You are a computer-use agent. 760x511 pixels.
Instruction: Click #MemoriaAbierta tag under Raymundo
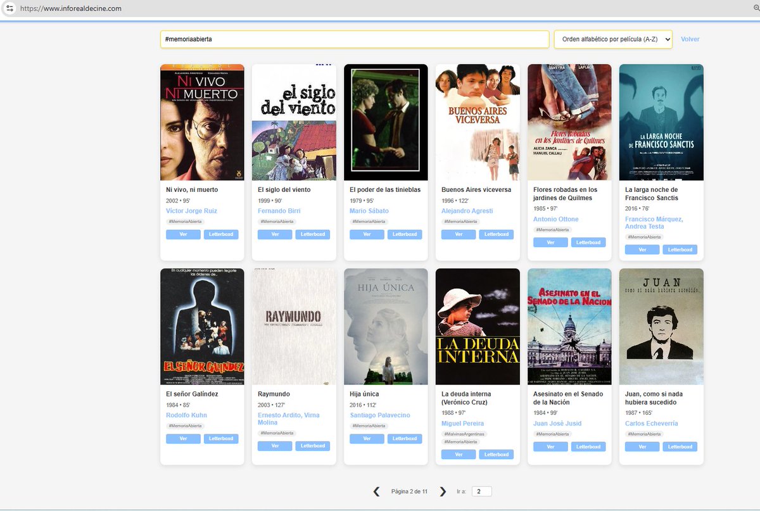(277, 433)
